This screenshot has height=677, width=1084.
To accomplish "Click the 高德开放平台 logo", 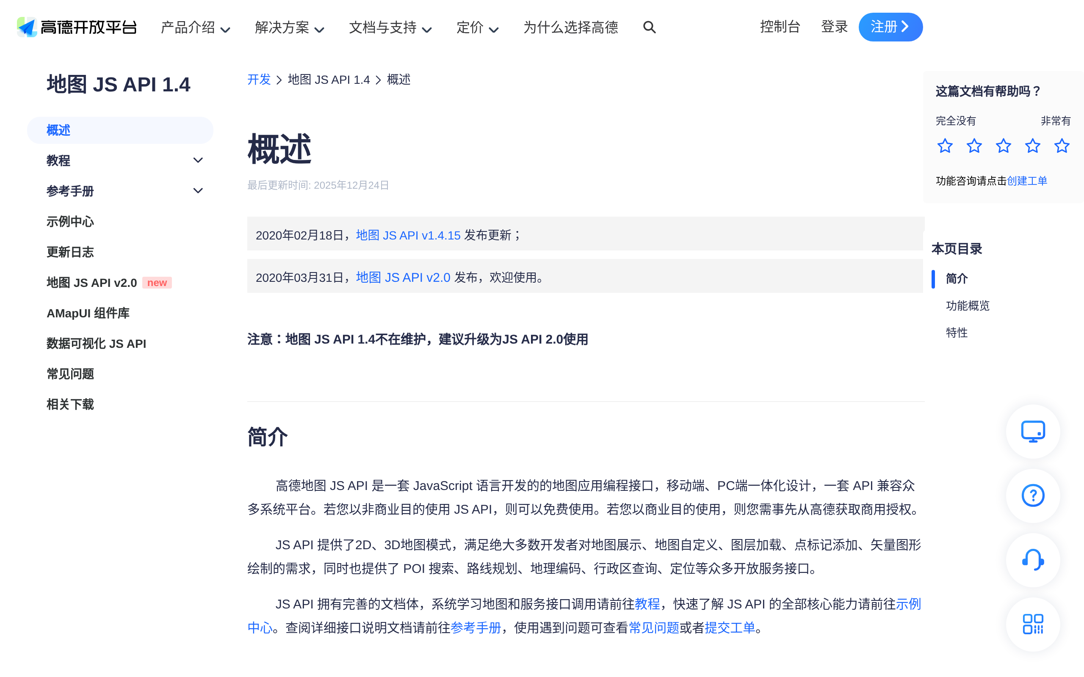I will 77,28.
